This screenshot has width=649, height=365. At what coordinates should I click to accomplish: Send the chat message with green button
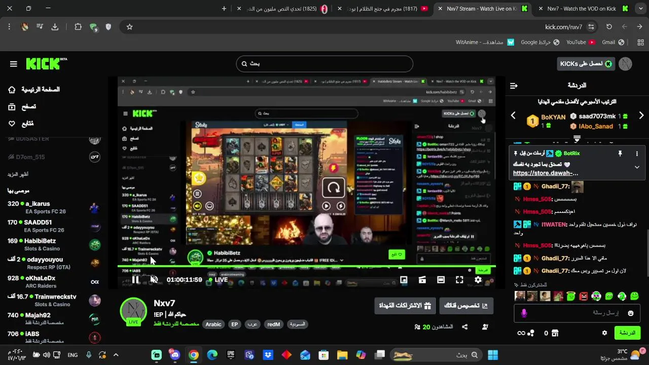coord(627,333)
